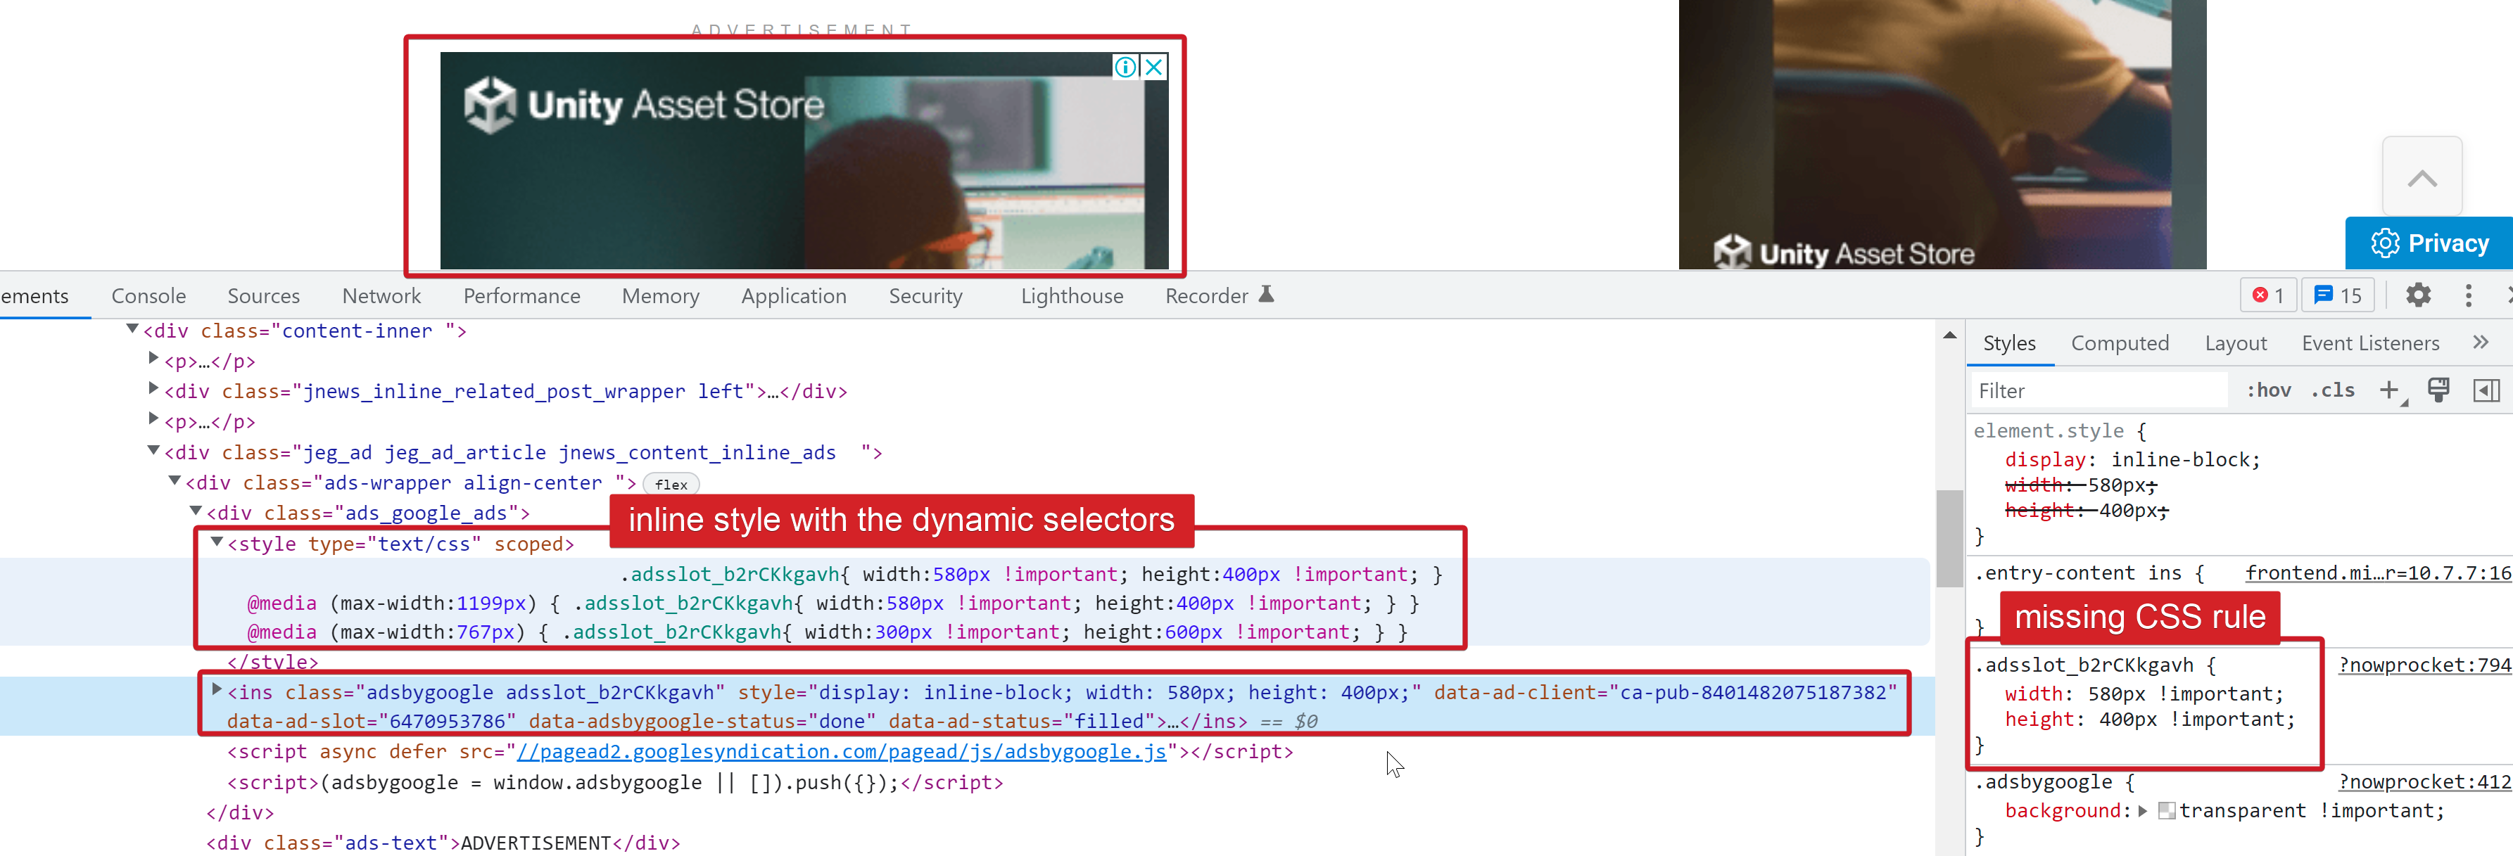Click the Styles filter input field

2097,390
